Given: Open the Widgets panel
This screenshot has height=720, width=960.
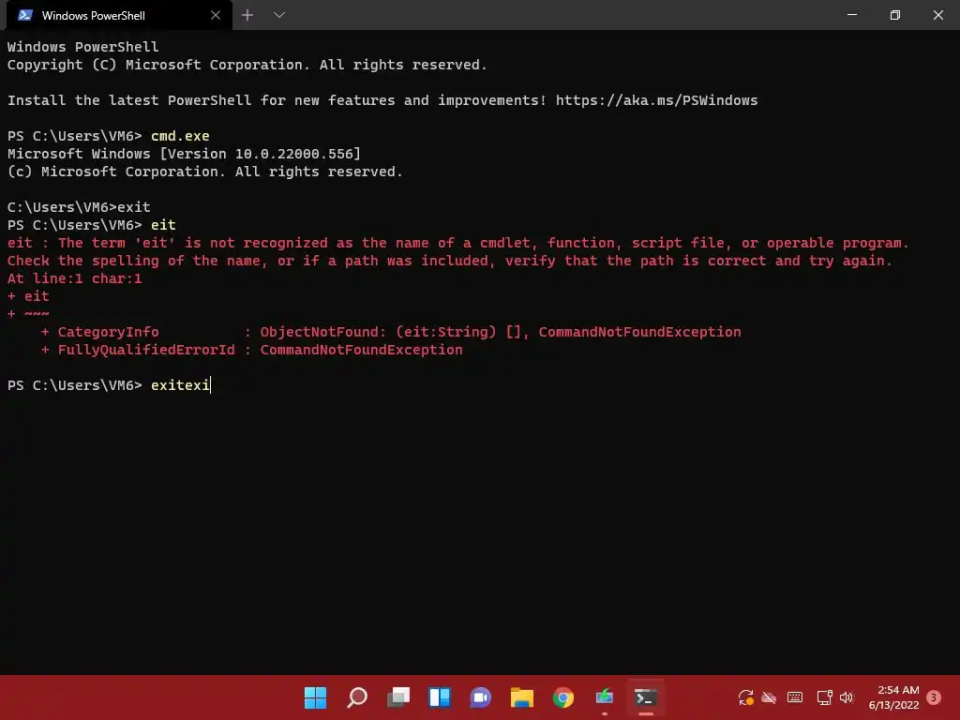Looking at the screenshot, I should [440, 697].
